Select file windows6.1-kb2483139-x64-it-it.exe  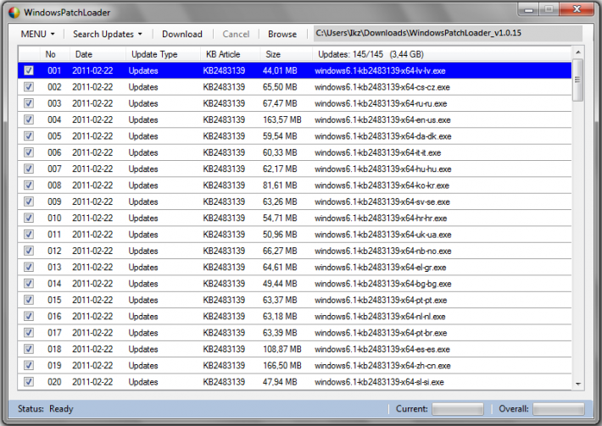click(378, 152)
